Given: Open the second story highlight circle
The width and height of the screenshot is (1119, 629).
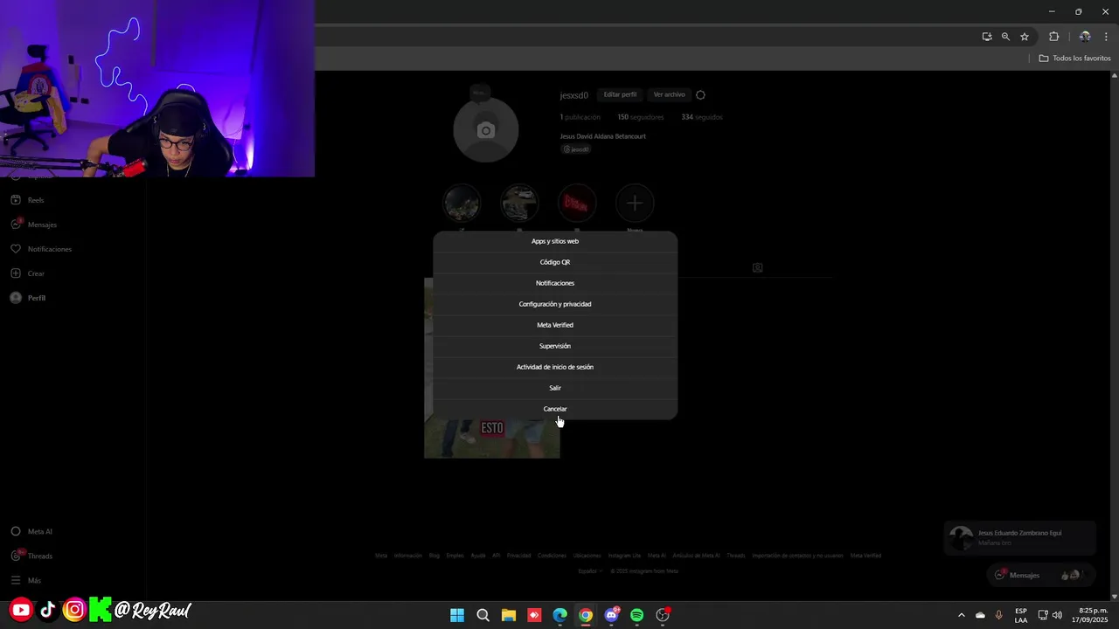Looking at the screenshot, I should click(519, 204).
